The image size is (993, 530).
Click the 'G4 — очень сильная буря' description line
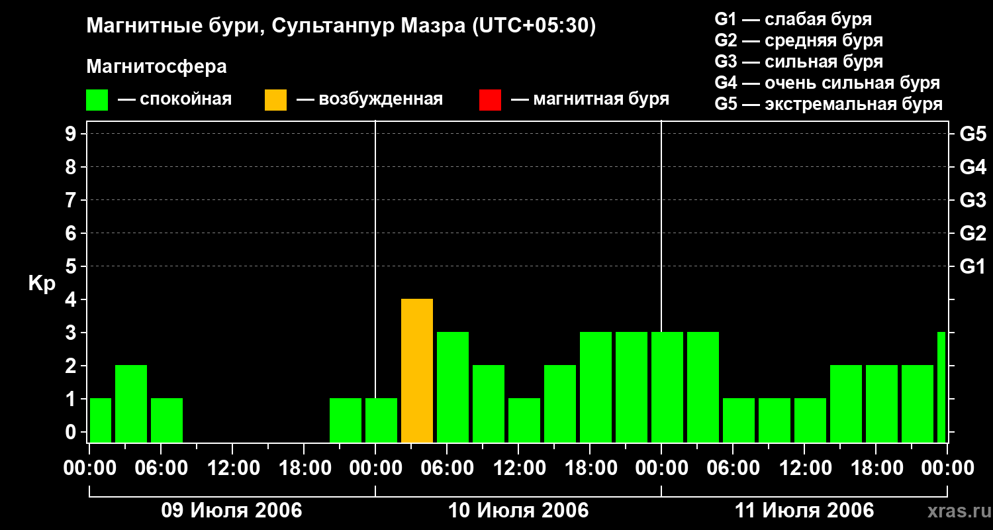pos(827,83)
